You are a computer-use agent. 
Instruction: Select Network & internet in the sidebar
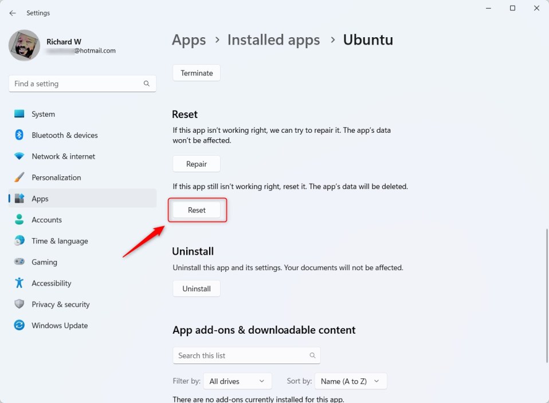pyautogui.click(x=64, y=156)
